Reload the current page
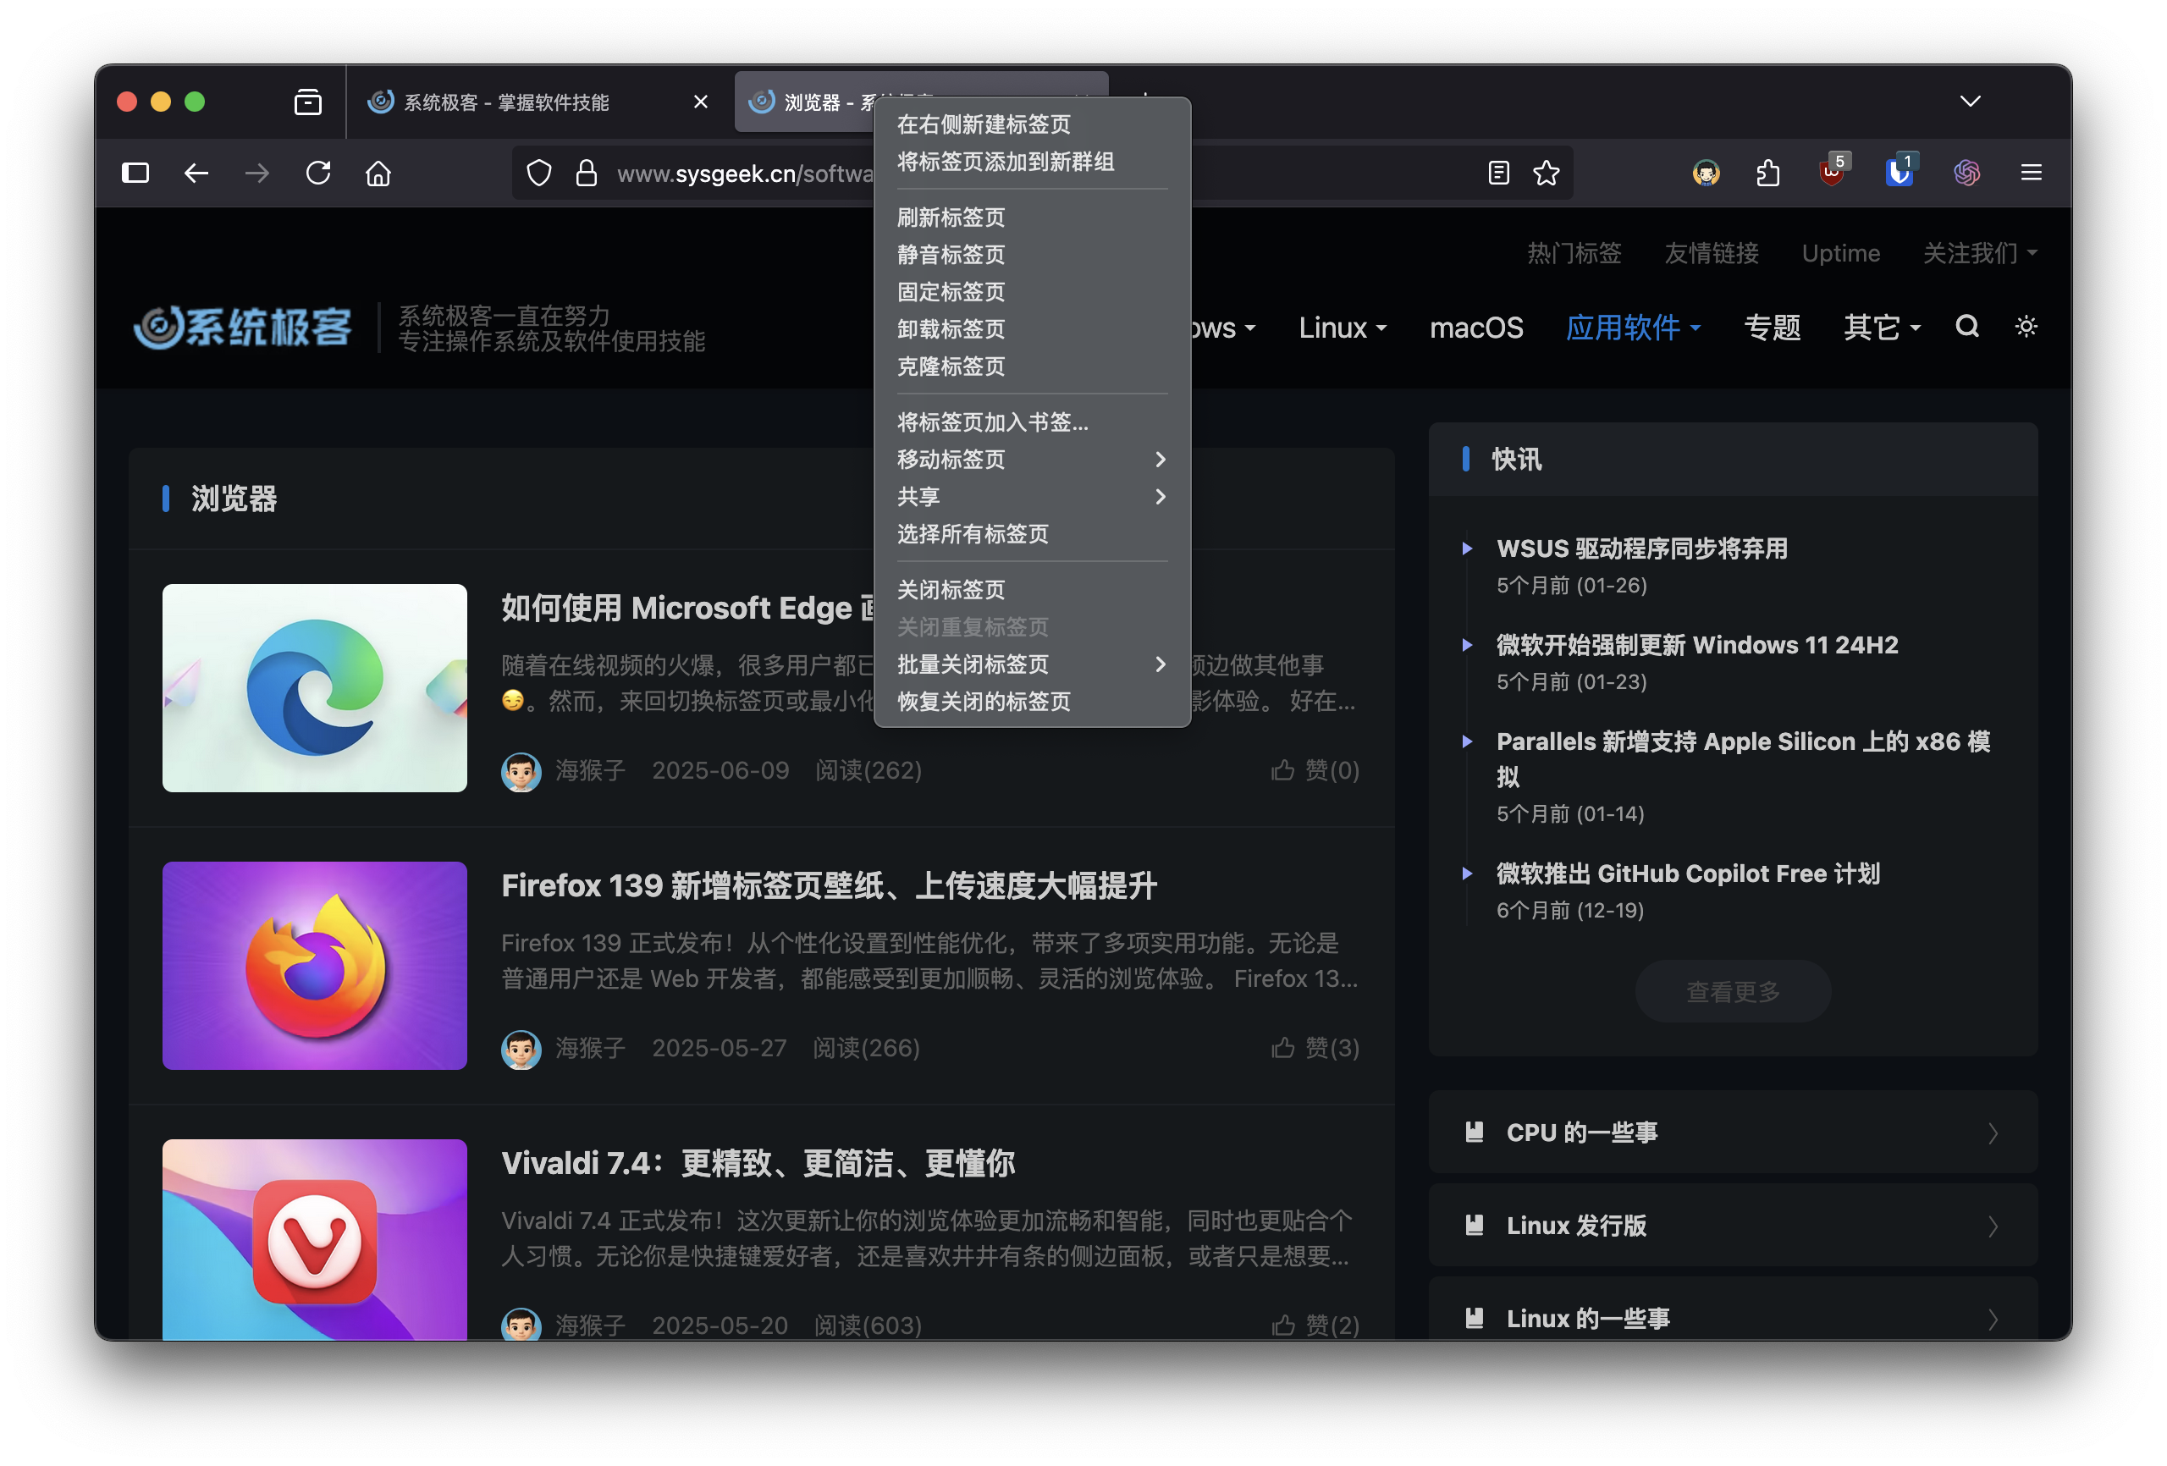This screenshot has height=1466, width=2167. pos(318,173)
